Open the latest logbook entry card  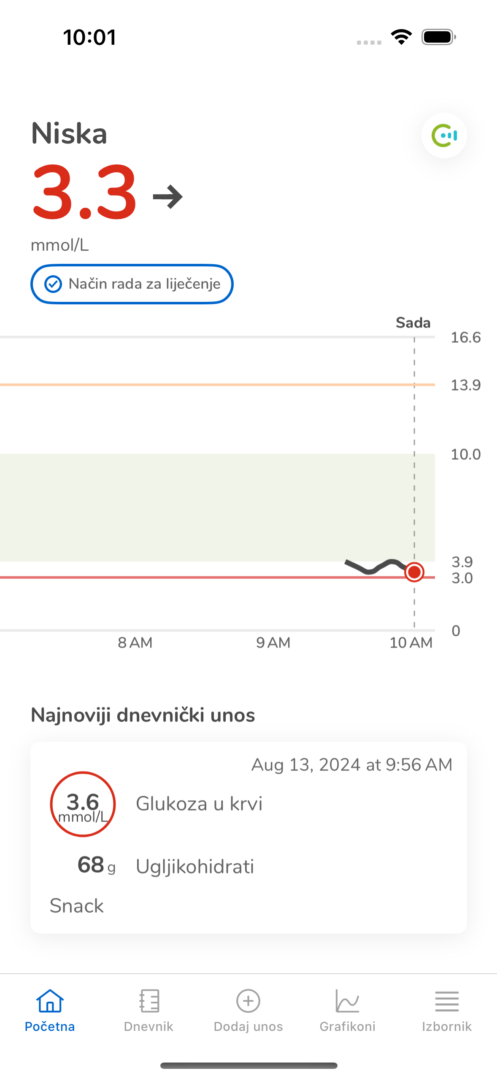(x=248, y=838)
